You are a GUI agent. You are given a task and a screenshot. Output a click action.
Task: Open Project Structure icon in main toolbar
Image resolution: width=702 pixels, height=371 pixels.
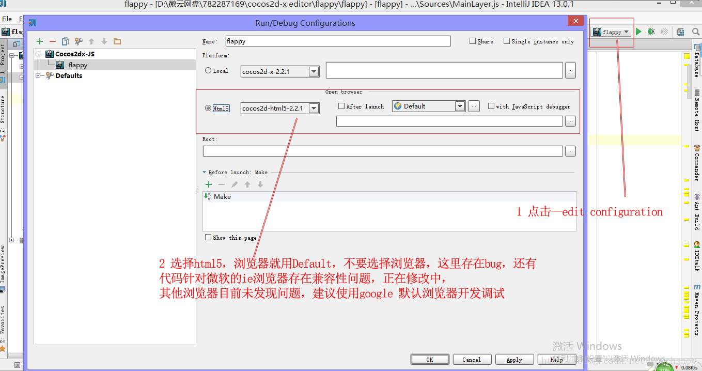click(680, 32)
